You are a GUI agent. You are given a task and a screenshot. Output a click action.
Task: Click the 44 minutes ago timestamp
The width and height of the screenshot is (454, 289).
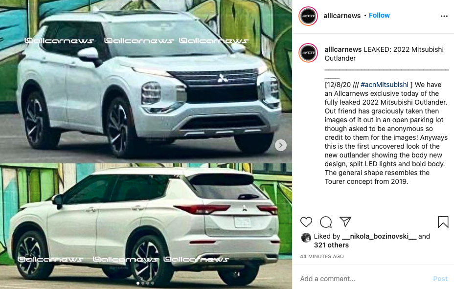tap(322, 256)
